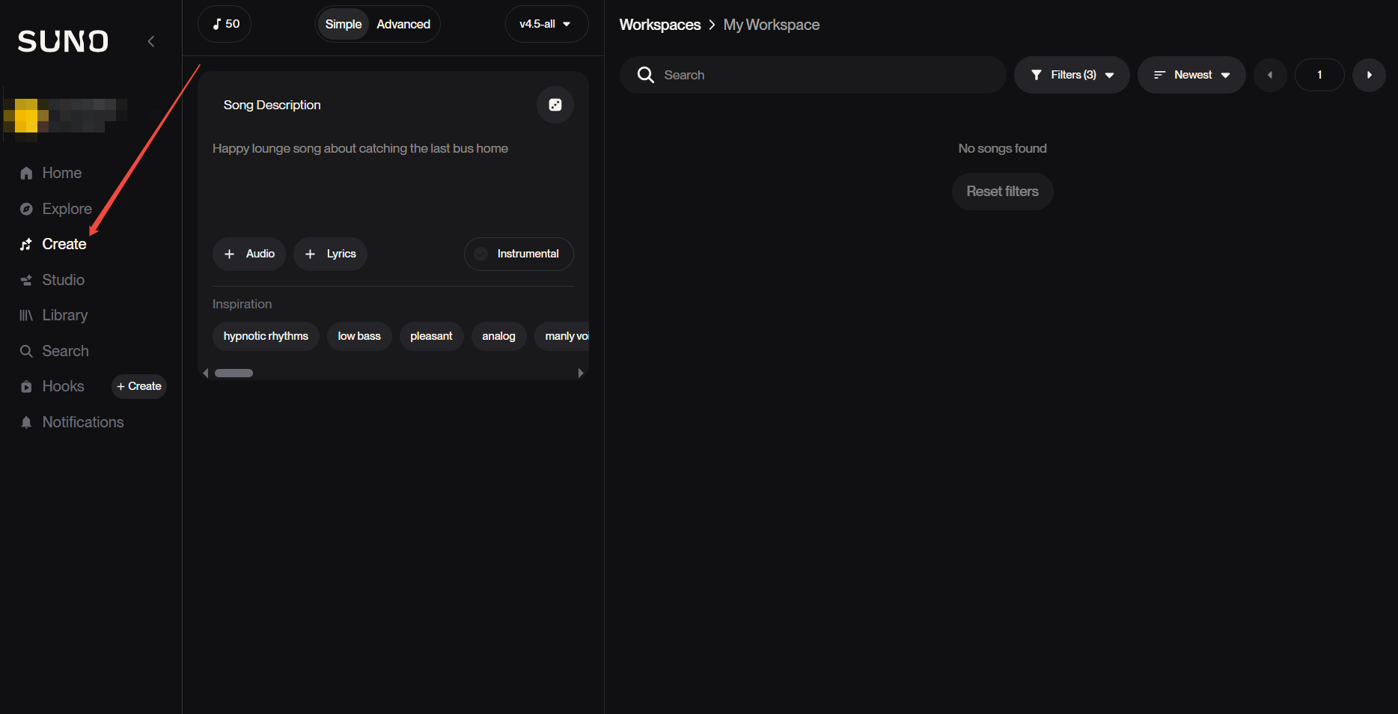Viewport: 1398px width, 714px height.
Task: Go to the previous page arrow
Action: pos(1270,75)
